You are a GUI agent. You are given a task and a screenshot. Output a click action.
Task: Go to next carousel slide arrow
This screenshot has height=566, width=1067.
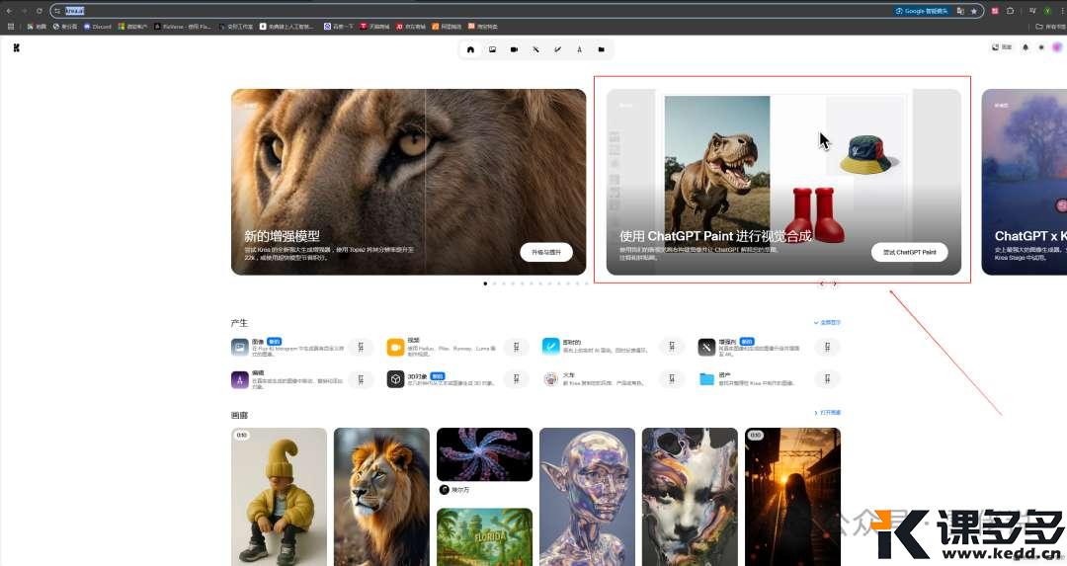[x=835, y=283]
